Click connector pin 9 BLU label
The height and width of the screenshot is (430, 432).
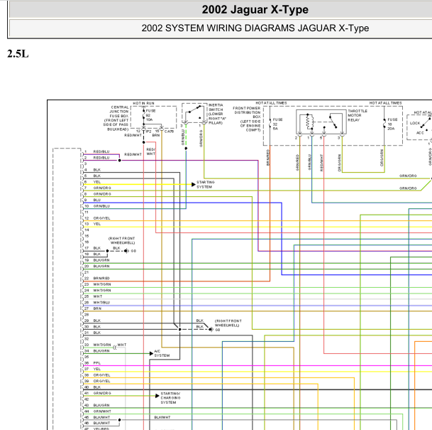pos(97,200)
